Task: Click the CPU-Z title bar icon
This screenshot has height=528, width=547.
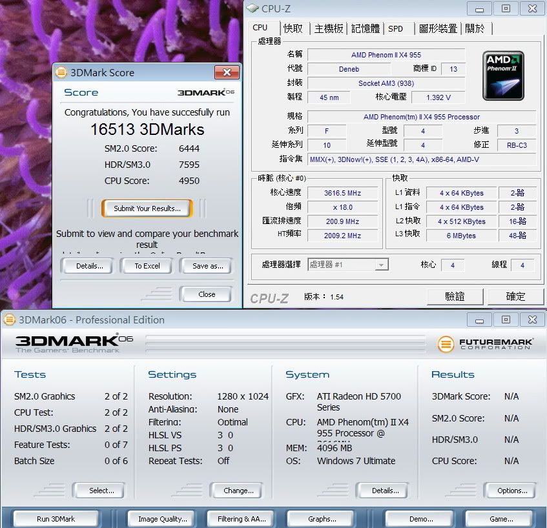Action: (253, 8)
